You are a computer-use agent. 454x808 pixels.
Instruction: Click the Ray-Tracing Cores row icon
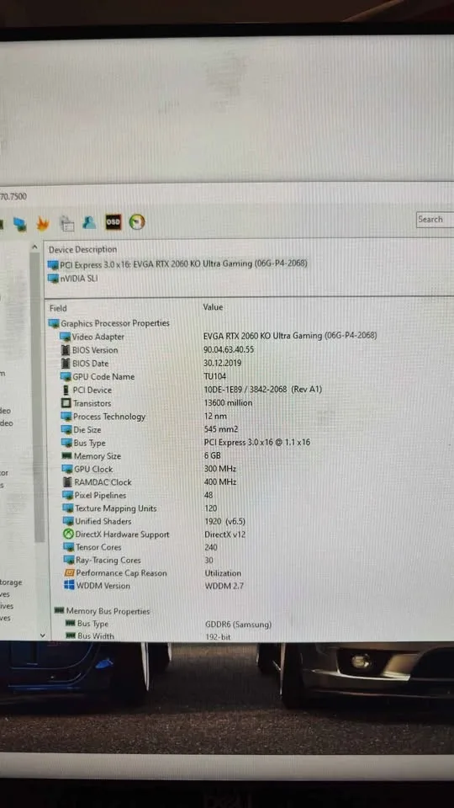68,561
